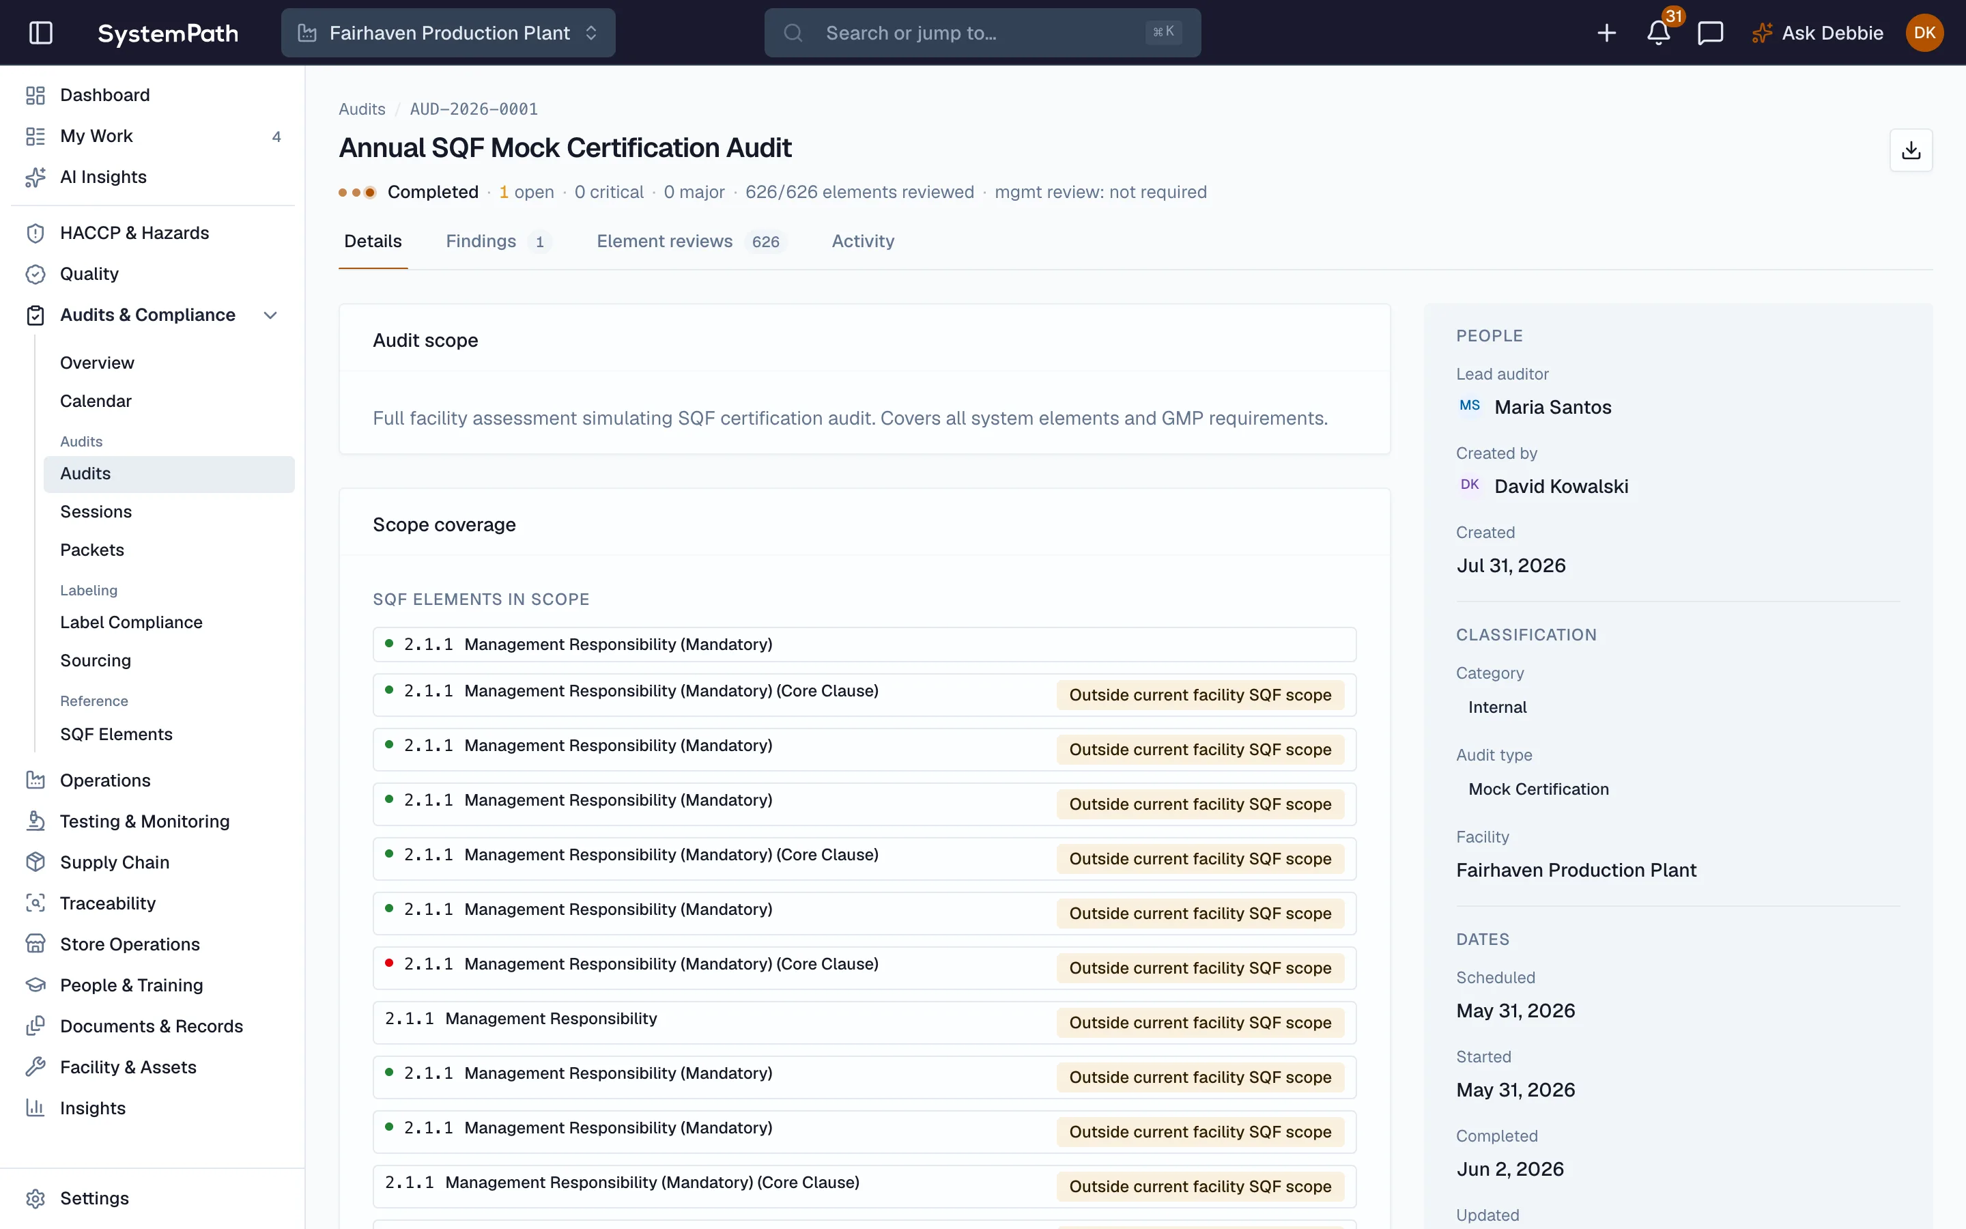Click the Mock Certification audit type value
This screenshot has width=1966, height=1229.
tap(1538, 789)
